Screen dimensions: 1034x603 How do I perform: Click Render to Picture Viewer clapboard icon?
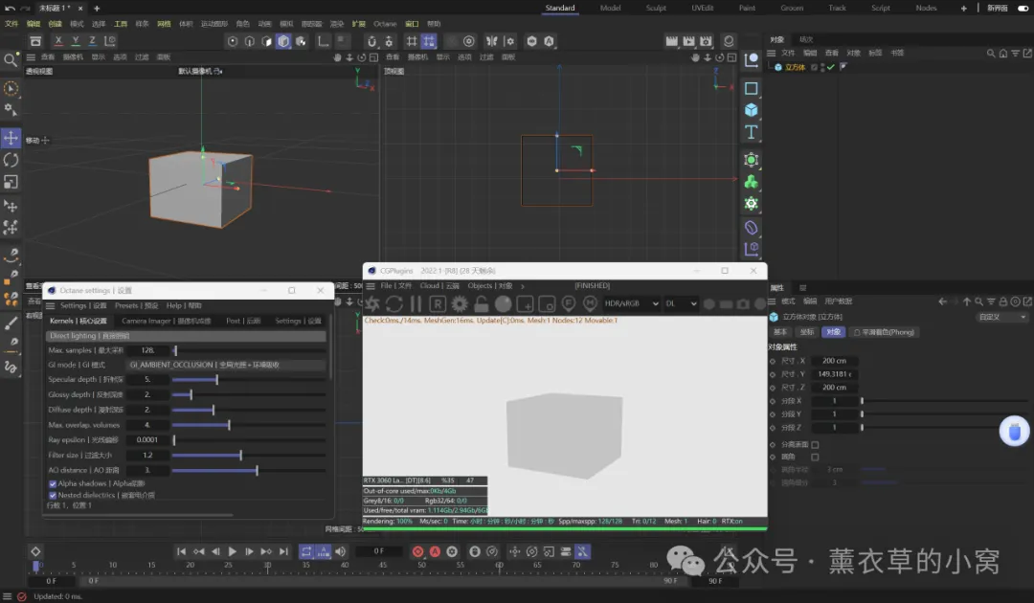click(688, 41)
